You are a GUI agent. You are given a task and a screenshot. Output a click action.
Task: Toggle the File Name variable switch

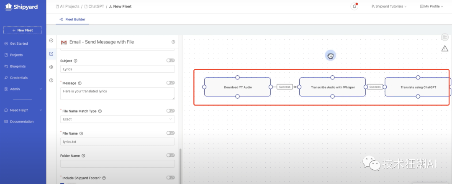click(170, 133)
